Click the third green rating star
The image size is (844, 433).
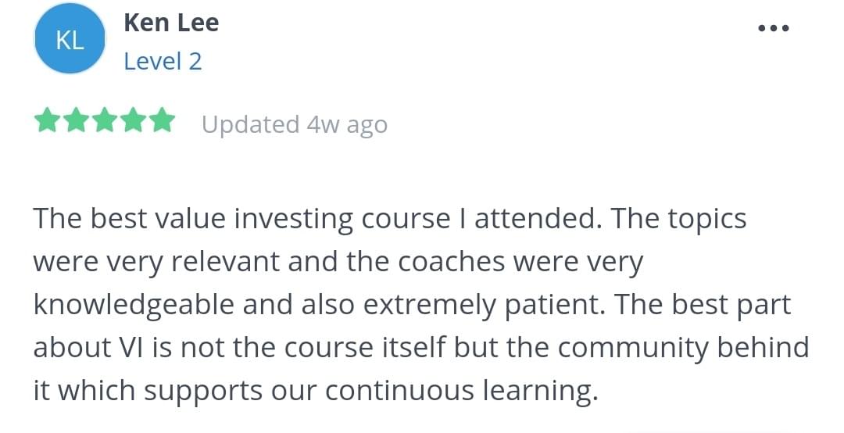tap(104, 122)
